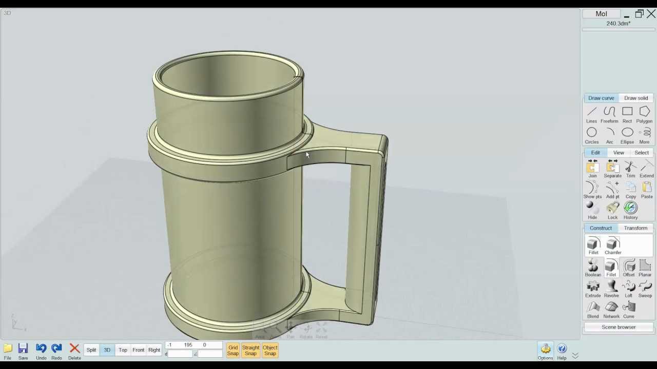The height and width of the screenshot is (369, 657).
Task: Open the Circles tool
Action: pos(591,134)
